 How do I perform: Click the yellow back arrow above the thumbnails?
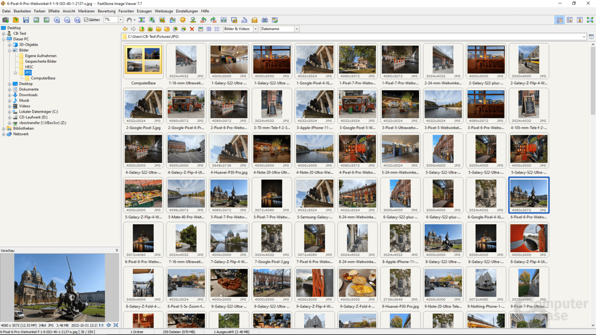(125, 29)
